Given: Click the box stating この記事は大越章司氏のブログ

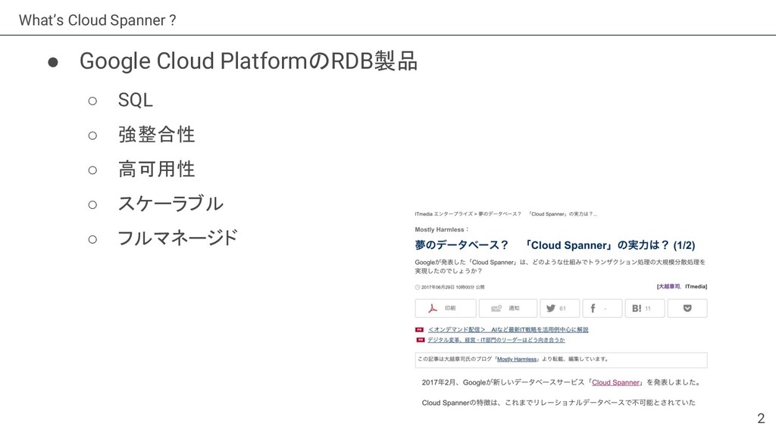Looking at the screenshot, I should pos(562,360).
